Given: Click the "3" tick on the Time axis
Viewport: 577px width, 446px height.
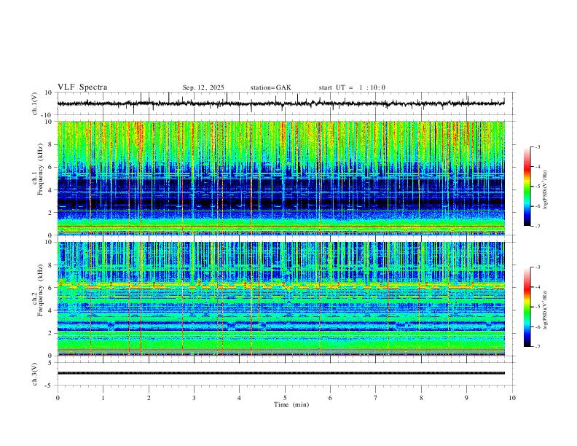Looking at the screenshot, I should [x=194, y=398].
